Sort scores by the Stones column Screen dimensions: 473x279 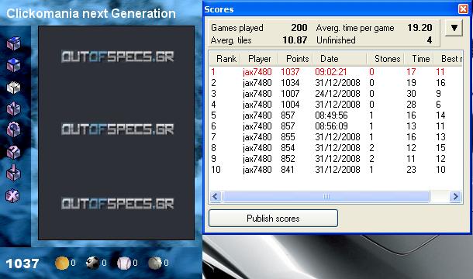[x=385, y=59]
